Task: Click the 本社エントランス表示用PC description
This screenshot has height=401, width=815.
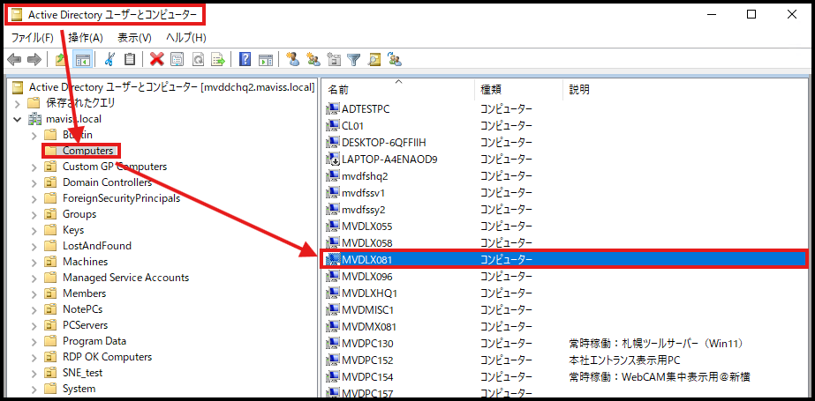Action: coord(625,360)
